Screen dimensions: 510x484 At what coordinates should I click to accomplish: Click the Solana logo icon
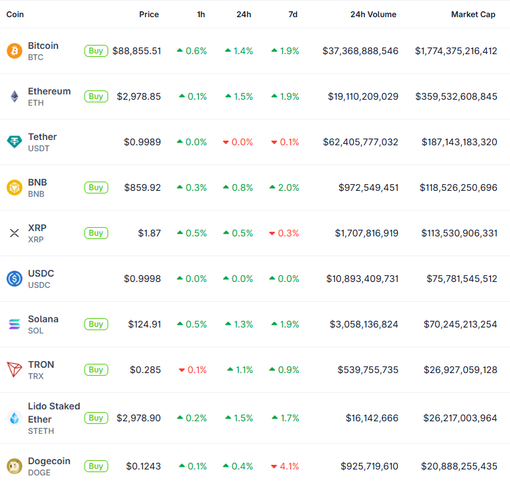pos(14,324)
